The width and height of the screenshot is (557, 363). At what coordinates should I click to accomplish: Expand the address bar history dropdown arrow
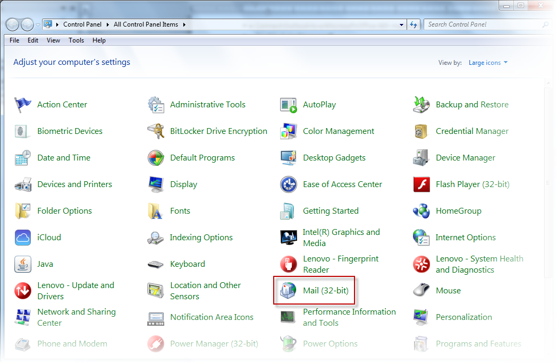tap(402, 24)
